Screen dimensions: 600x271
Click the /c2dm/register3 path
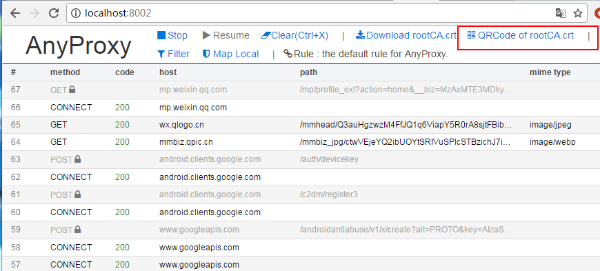coord(329,194)
